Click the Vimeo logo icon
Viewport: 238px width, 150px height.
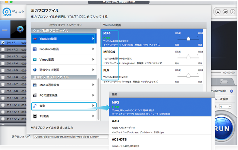click(x=35, y=60)
